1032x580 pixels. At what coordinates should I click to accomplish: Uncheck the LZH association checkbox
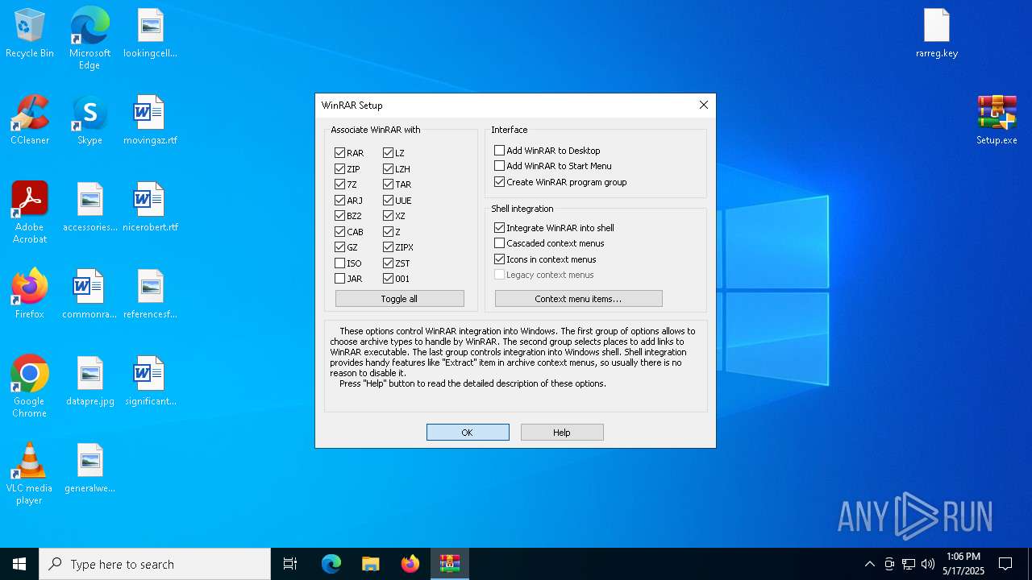388,169
